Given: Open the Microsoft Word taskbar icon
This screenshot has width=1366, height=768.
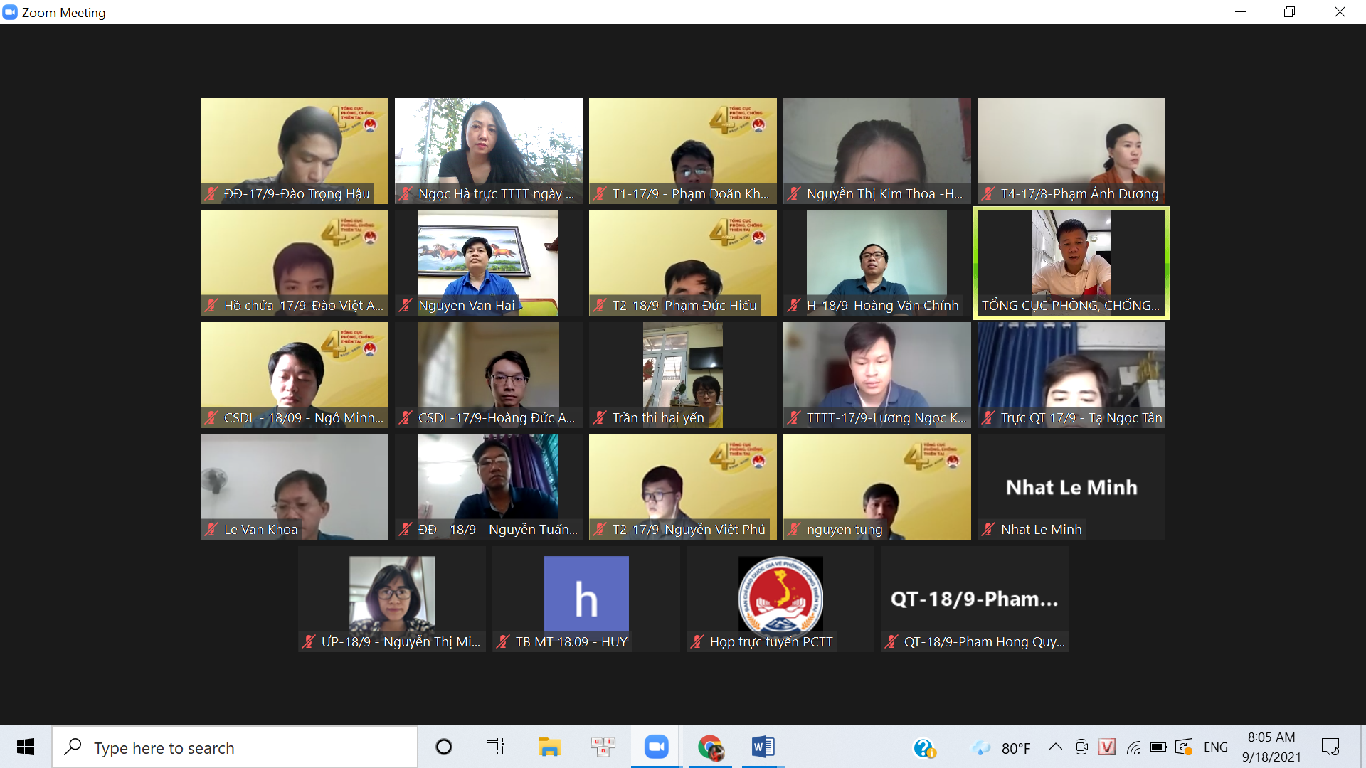Looking at the screenshot, I should point(763,747).
